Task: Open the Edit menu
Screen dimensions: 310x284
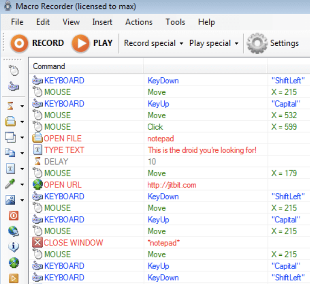Action: click(x=43, y=22)
